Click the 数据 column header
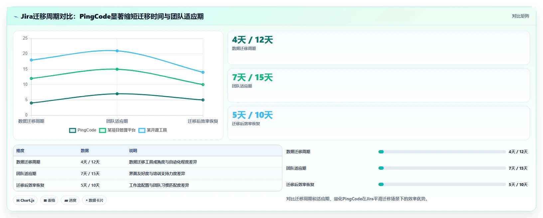 tap(85, 151)
